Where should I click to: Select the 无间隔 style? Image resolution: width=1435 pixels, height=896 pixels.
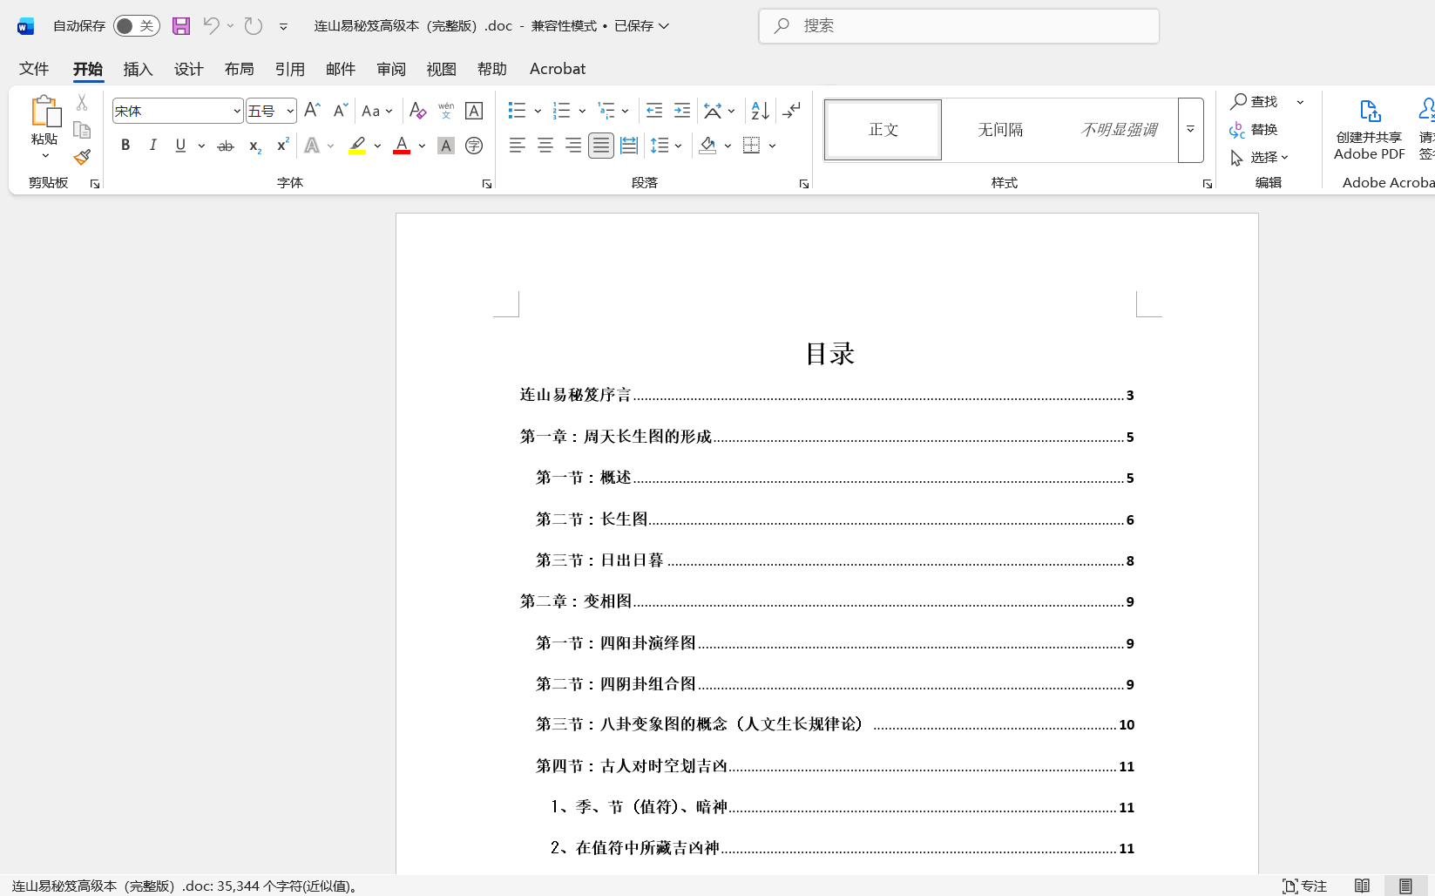pyautogui.click(x=1000, y=130)
